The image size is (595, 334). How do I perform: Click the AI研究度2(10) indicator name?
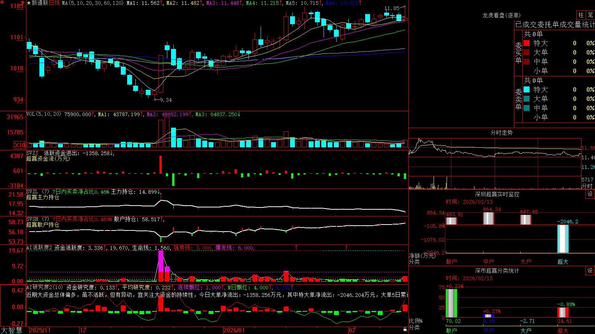click(45, 288)
